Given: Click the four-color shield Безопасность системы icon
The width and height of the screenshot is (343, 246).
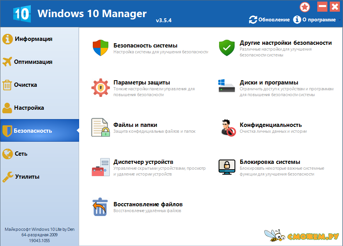Looking at the screenshot, I should [x=101, y=48].
